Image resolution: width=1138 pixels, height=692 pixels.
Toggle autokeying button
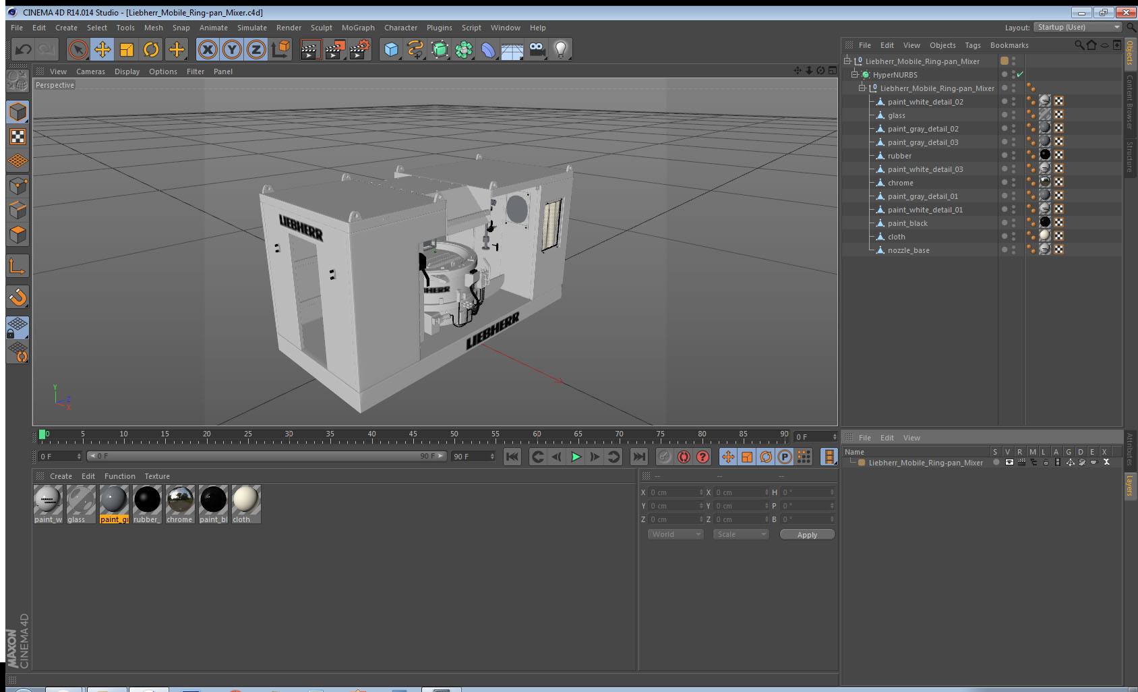pyautogui.click(x=684, y=457)
